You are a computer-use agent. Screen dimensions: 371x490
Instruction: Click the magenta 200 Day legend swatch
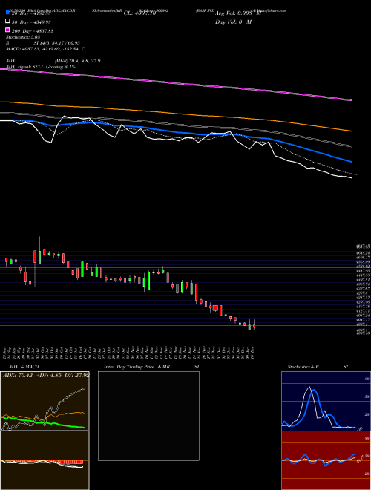pos(7,30)
